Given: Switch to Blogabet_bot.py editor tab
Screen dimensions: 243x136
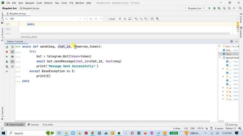Looking at the screenshot, I should [17, 14].
